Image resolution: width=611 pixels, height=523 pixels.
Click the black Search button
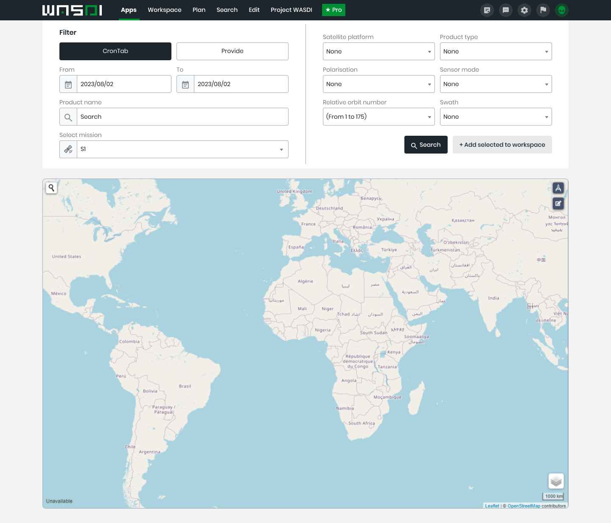pyautogui.click(x=426, y=145)
